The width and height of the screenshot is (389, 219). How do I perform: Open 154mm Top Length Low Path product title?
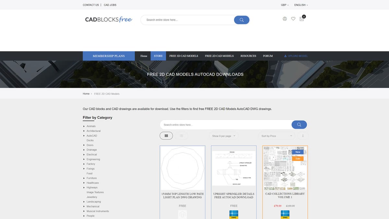[183, 196]
